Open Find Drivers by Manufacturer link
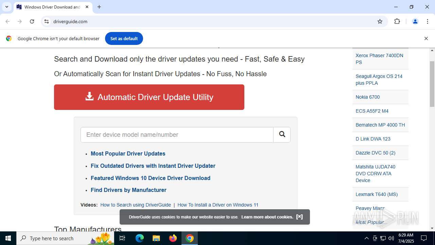This screenshot has height=245, width=435. (x=128, y=190)
